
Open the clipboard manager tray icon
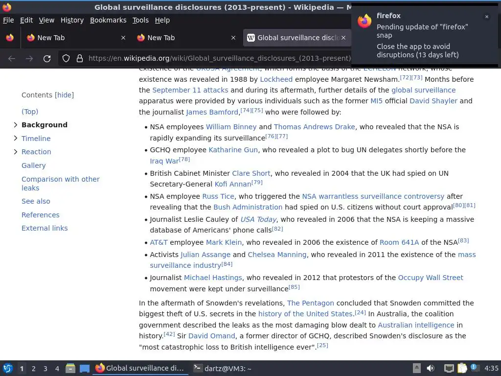[462, 368]
